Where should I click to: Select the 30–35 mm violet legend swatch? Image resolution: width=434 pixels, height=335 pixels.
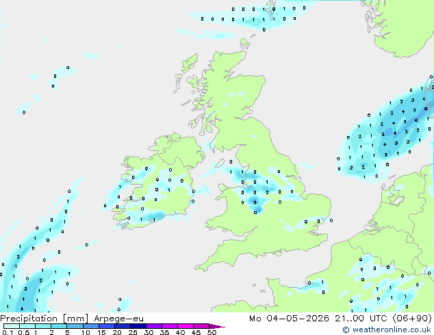coord(154,326)
